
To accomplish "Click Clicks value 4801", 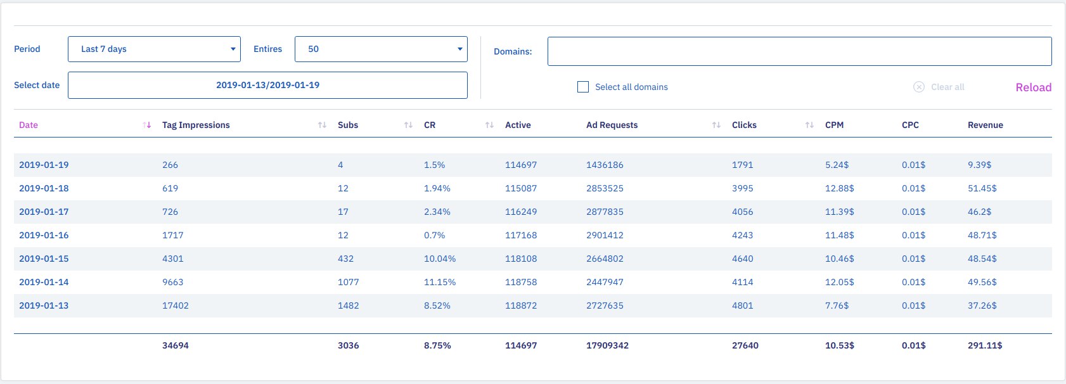I will [743, 305].
